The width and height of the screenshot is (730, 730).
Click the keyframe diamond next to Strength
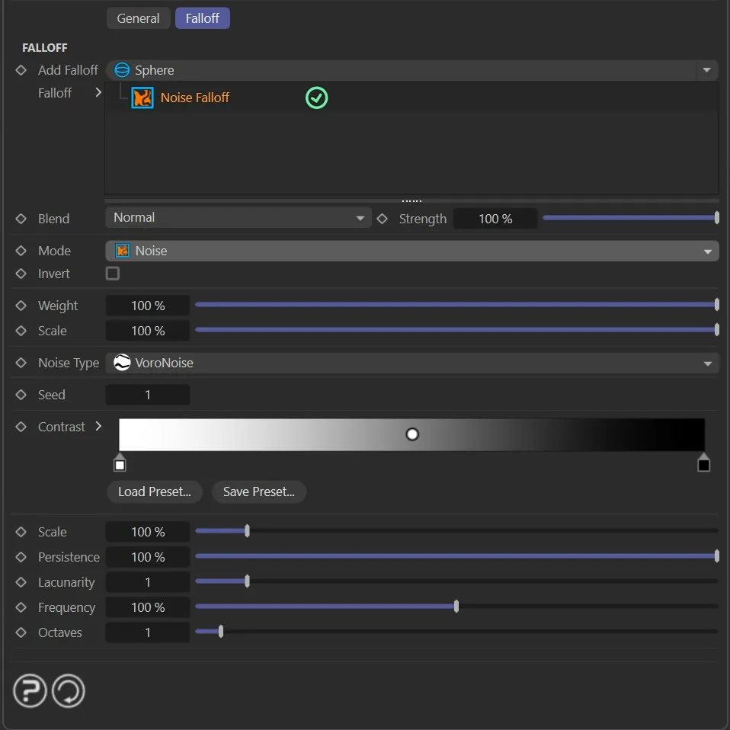[383, 219]
